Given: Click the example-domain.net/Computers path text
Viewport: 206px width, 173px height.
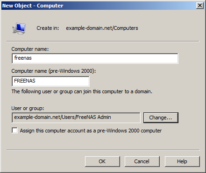Looking at the screenshot, I should click(102, 28).
